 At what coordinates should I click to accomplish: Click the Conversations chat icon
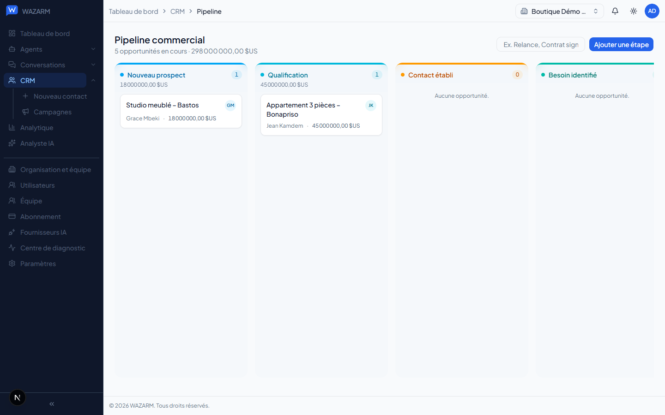12,65
